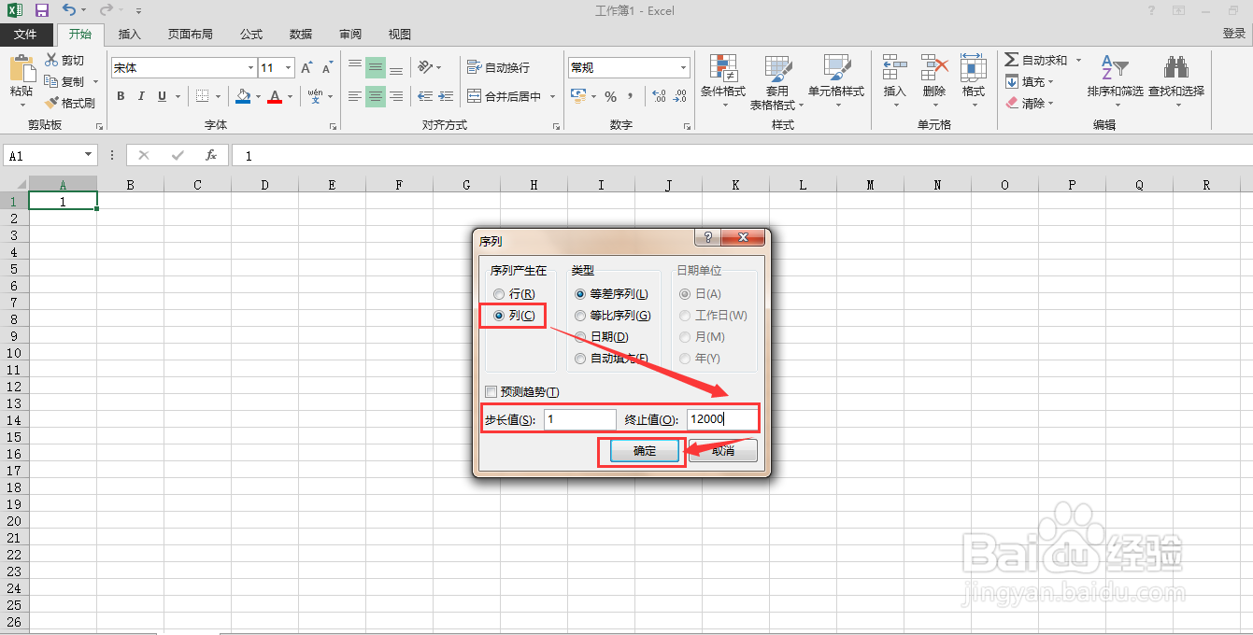The width and height of the screenshot is (1253, 635).
Task: Expand the font color dropdown arrow
Action: click(x=289, y=96)
